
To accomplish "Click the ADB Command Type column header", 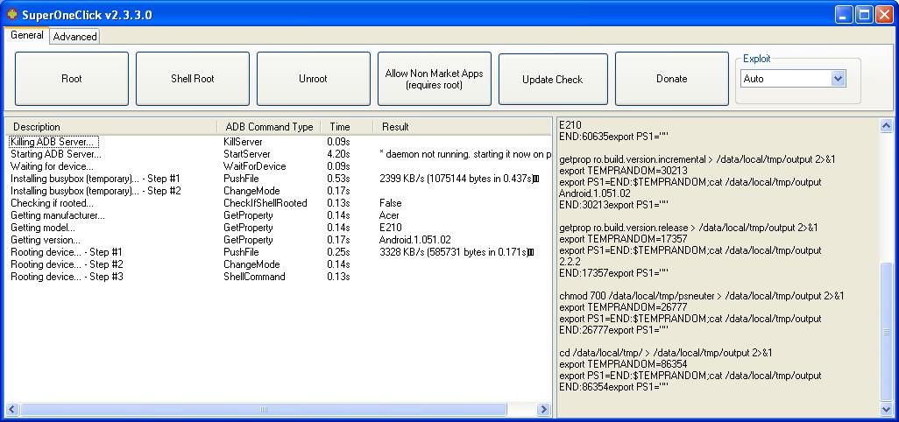I will tap(269, 127).
